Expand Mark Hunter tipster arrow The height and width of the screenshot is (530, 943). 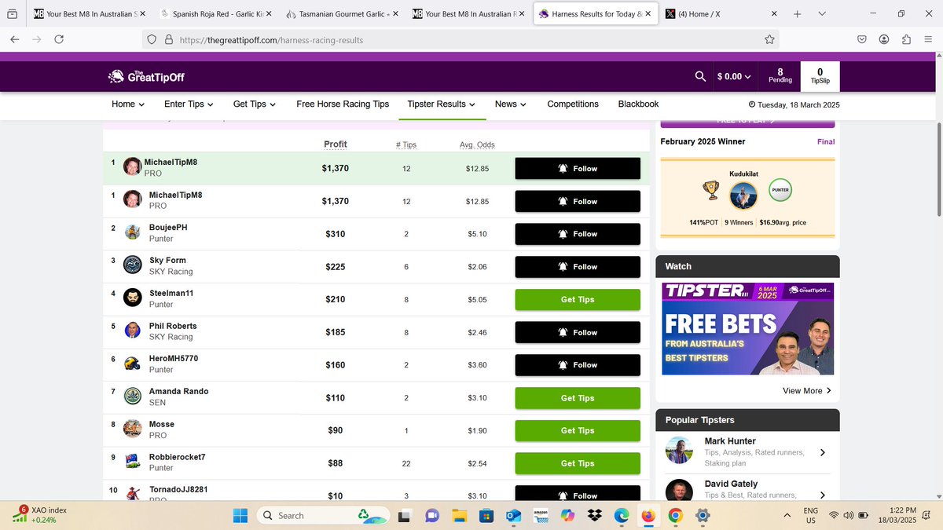[x=822, y=452]
